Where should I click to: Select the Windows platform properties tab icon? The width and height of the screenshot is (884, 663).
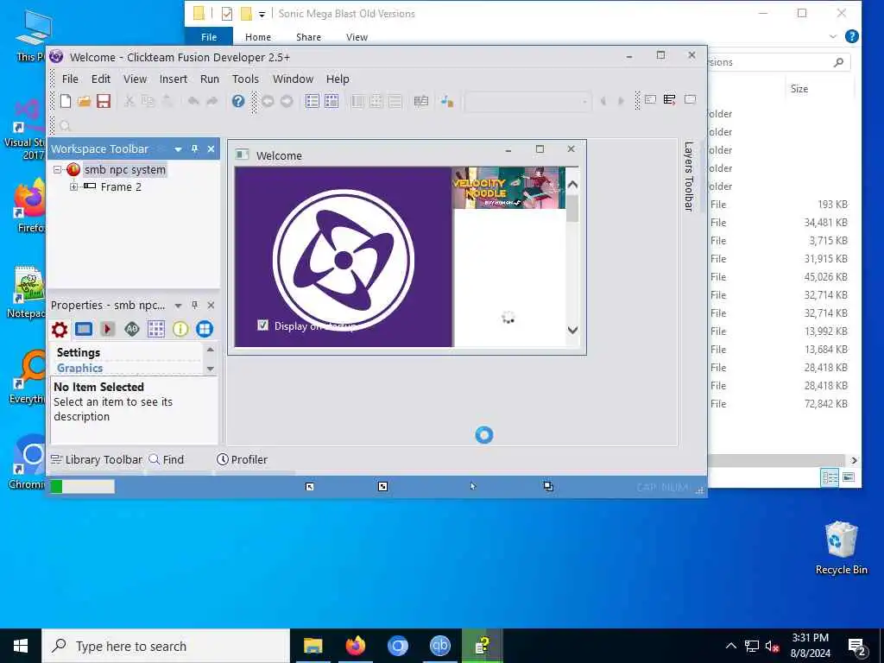coord(205,329)
